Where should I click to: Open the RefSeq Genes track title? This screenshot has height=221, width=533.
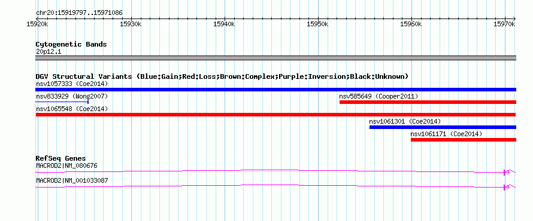click(60, 159)
